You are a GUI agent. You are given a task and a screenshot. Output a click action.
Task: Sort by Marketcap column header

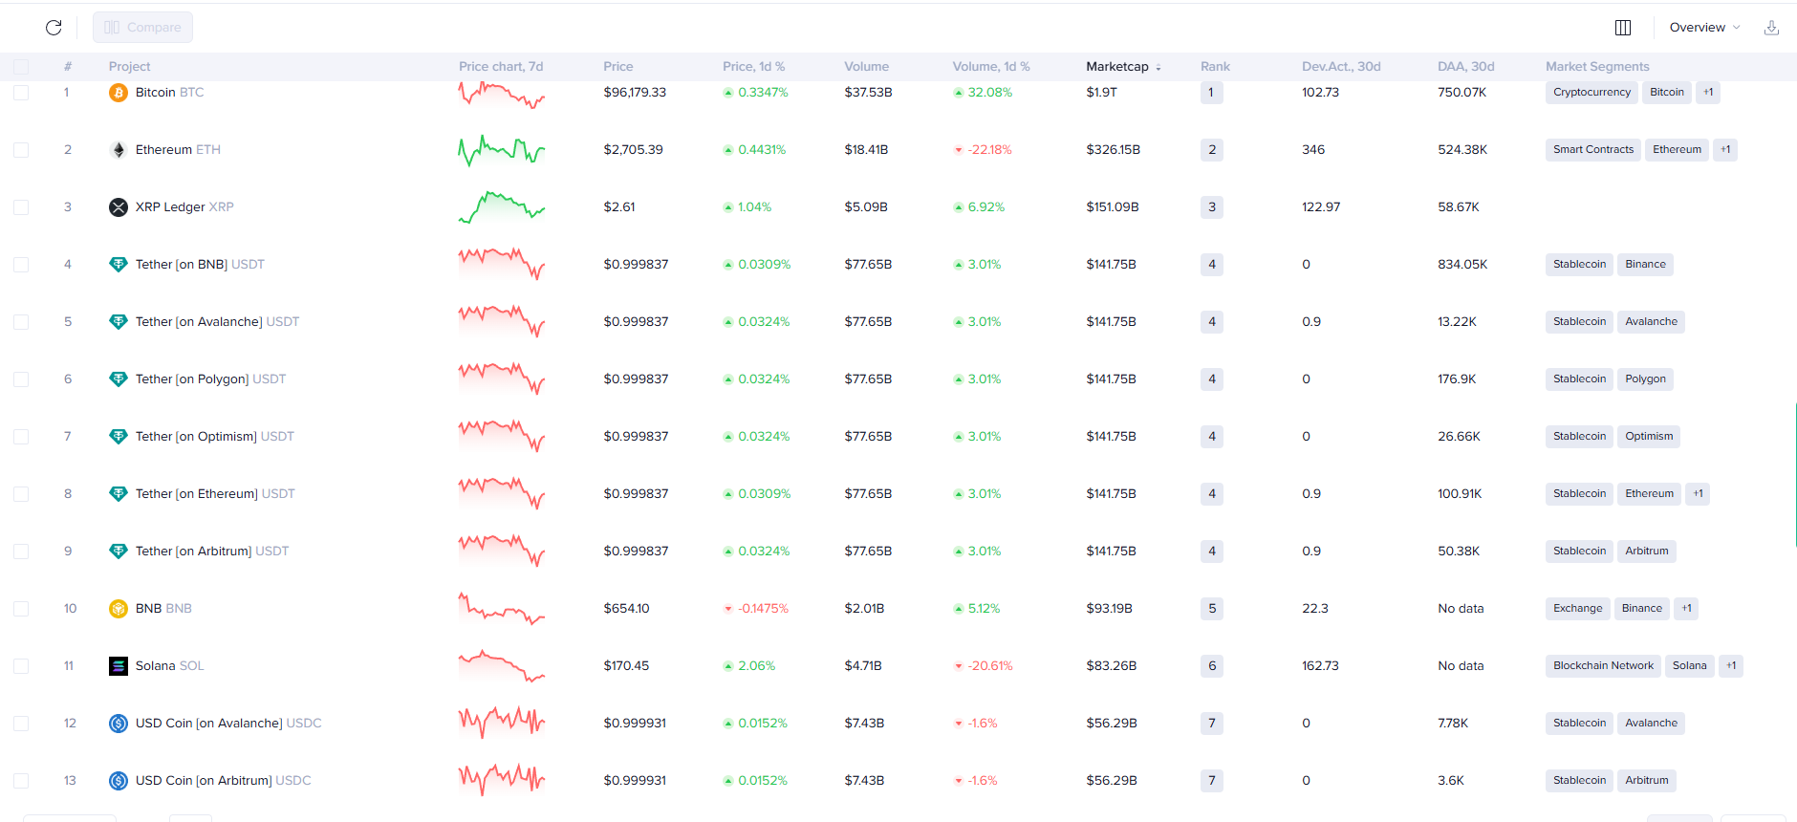coord(1123,67)
